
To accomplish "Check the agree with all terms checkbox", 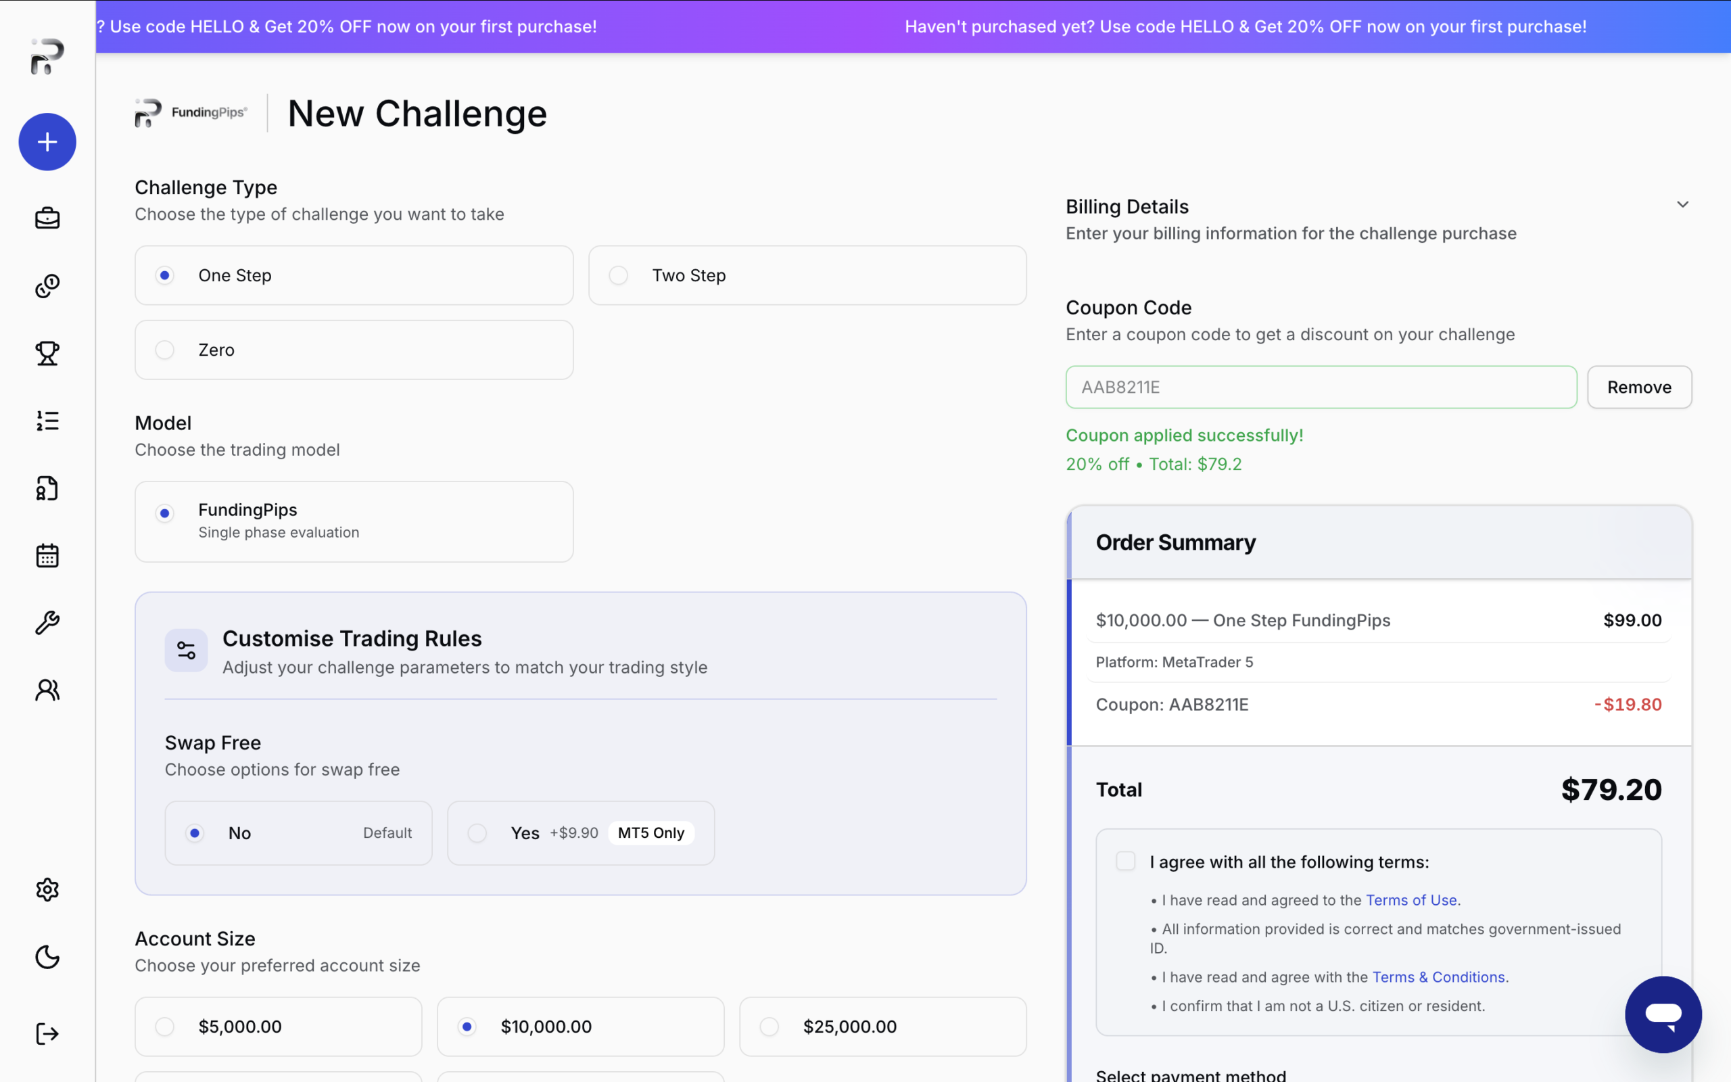I will (1125, 861).
